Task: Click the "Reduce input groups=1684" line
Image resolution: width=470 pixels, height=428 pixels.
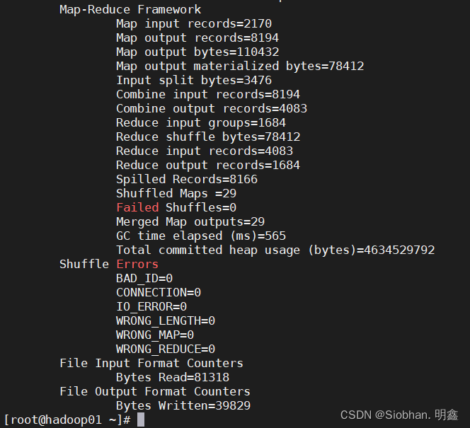Action: click(x=200, y=123)
